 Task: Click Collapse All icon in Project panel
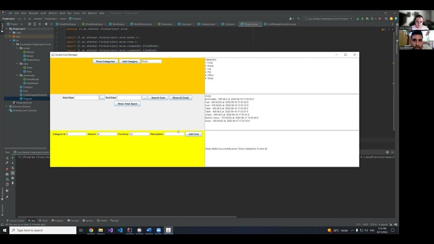(x=40, y=24)
